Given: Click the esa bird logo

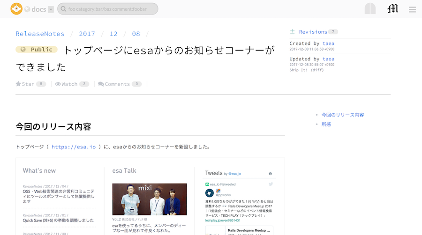Looking at the screenshot, I should (x=16, y=9).
